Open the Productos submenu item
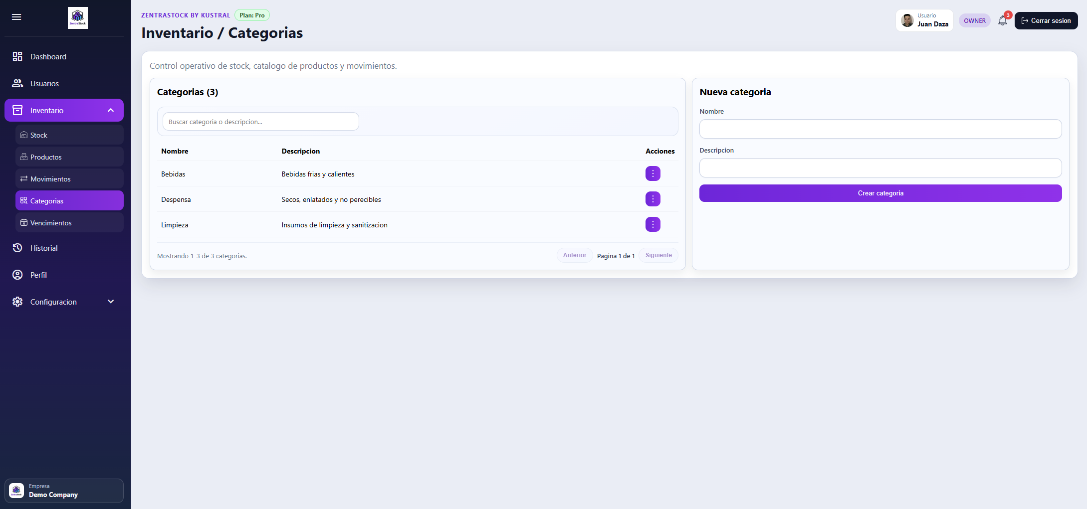Screen dimensions: 1087x509 pos(69,157)
